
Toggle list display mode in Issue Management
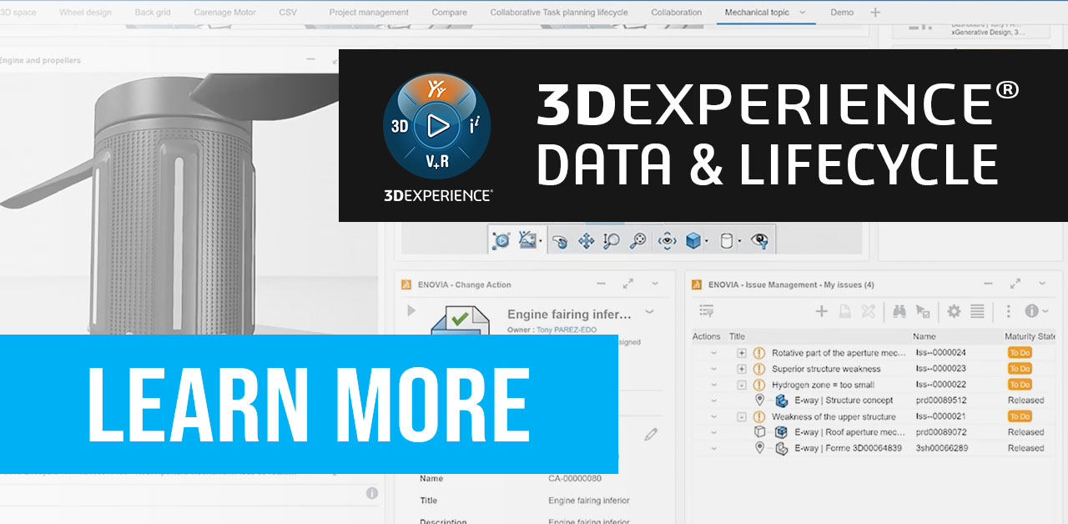click(x=976, y=311)
